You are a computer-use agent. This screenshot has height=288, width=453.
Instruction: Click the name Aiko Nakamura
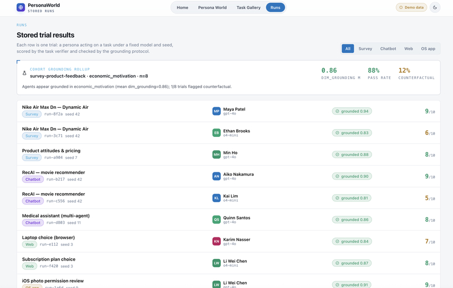[x=238, y=174]
